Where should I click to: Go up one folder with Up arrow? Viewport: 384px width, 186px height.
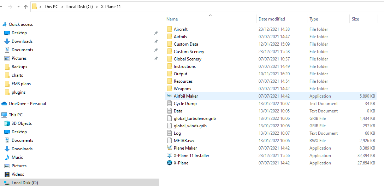[x=26, y=7]
